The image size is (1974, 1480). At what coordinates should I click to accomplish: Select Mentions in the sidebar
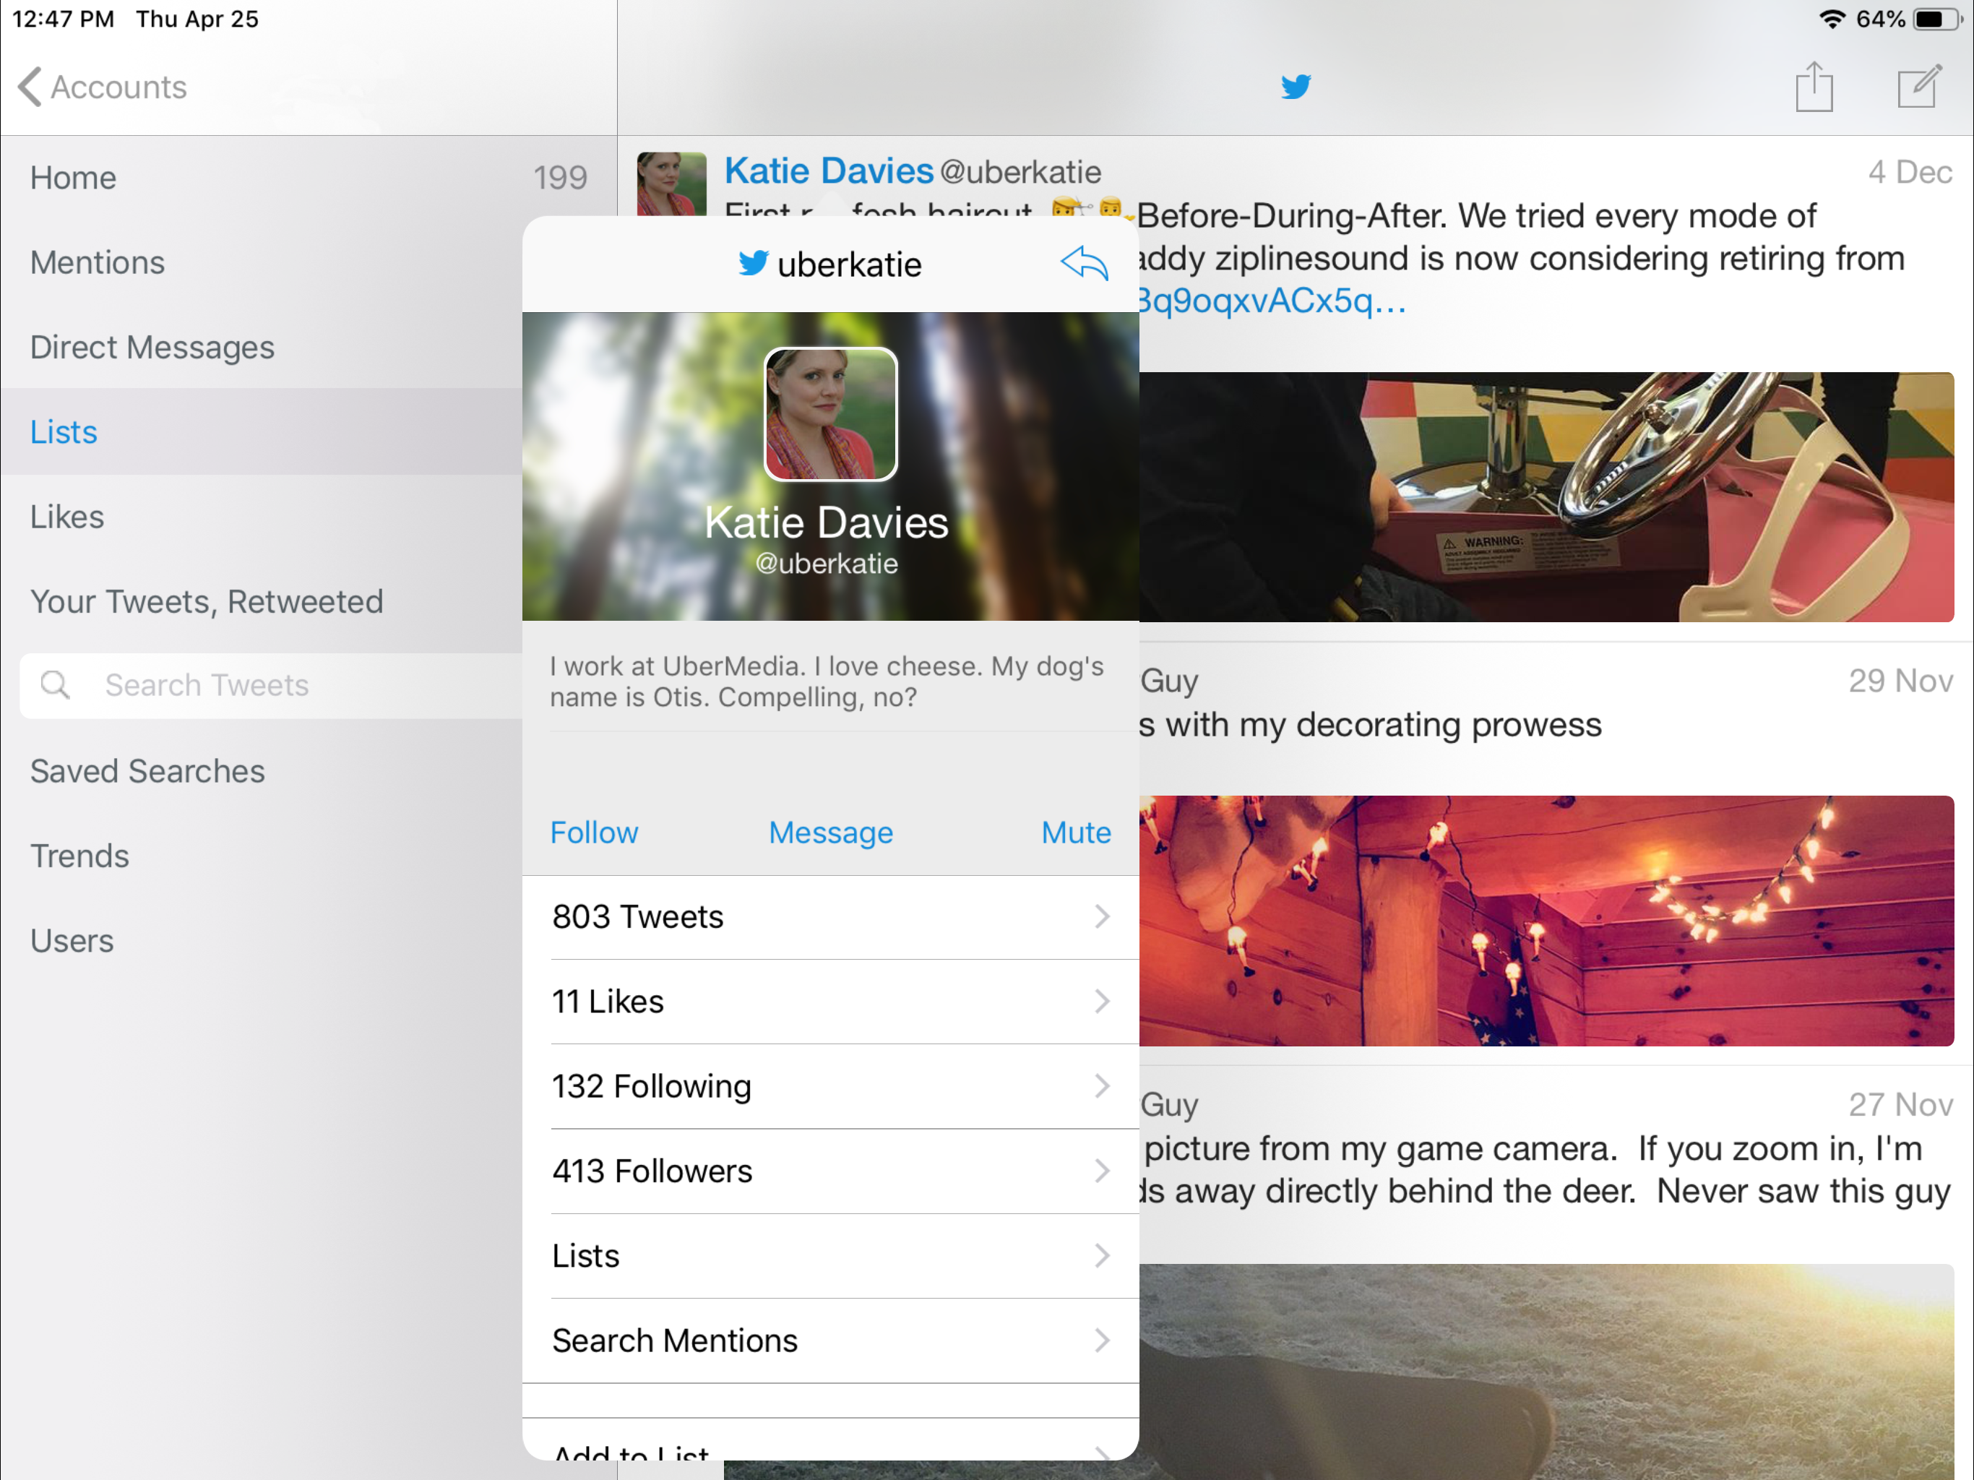(x=98, y=262)
